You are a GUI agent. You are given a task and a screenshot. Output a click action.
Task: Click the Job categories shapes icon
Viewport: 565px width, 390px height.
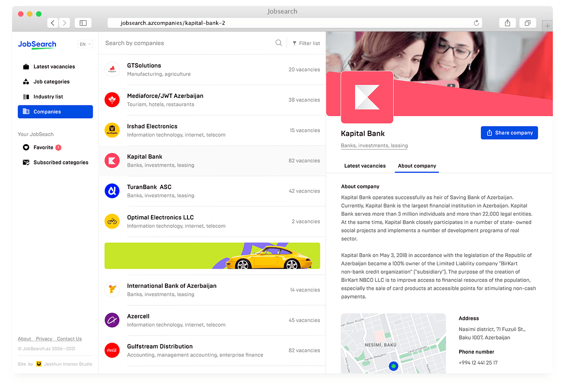click(x=26, y=82)
